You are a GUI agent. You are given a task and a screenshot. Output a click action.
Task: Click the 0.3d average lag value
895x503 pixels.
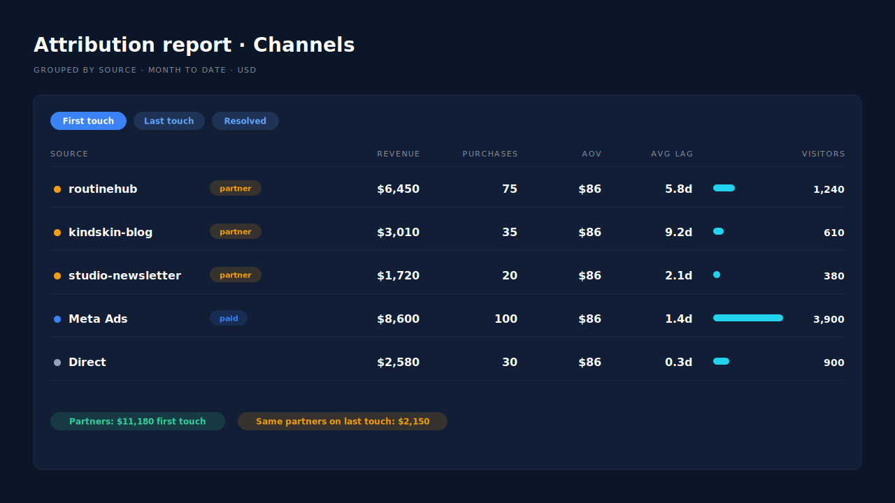point(678,363)
